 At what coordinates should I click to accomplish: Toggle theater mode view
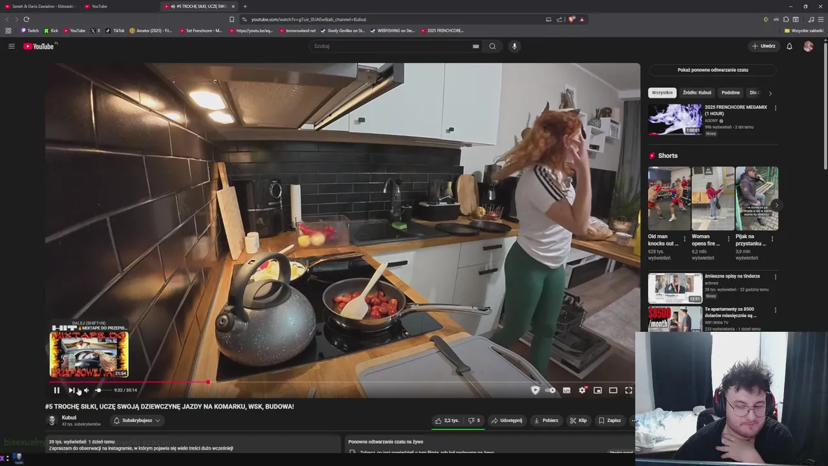tap(613, 390)
